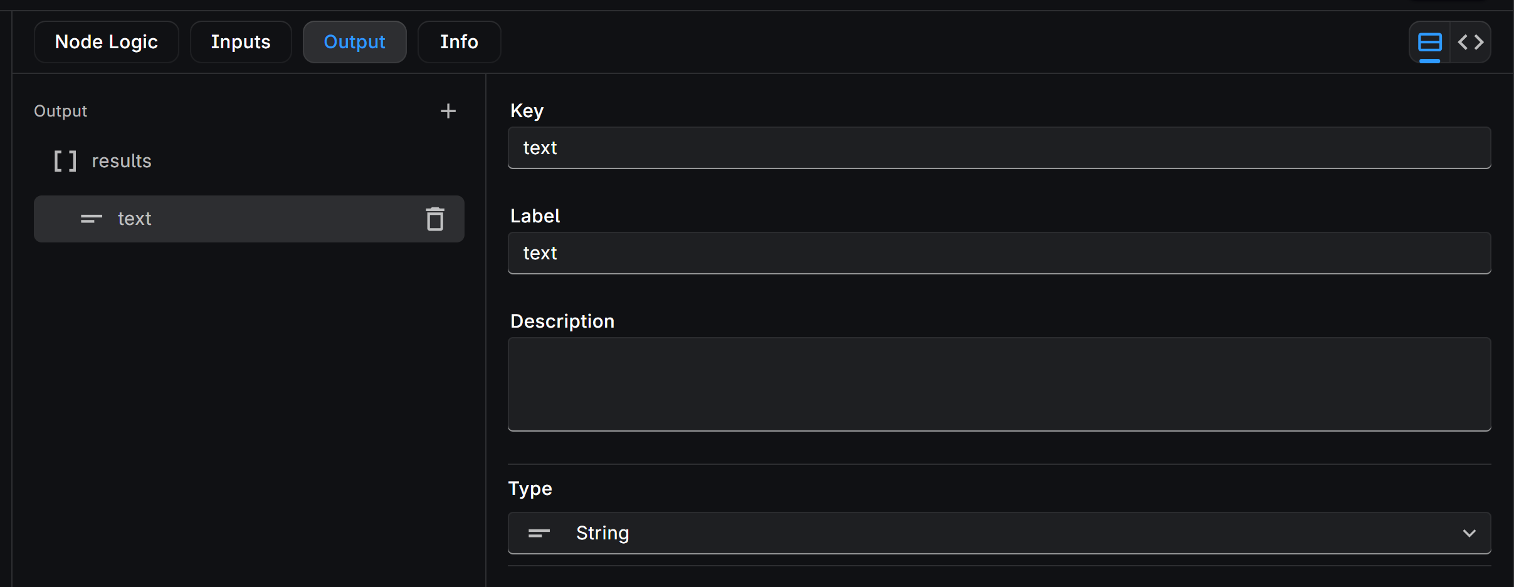Click the array brackets icon next to results
The width and height of the screenshot is (1514, 587).
(x=65, y=160)
